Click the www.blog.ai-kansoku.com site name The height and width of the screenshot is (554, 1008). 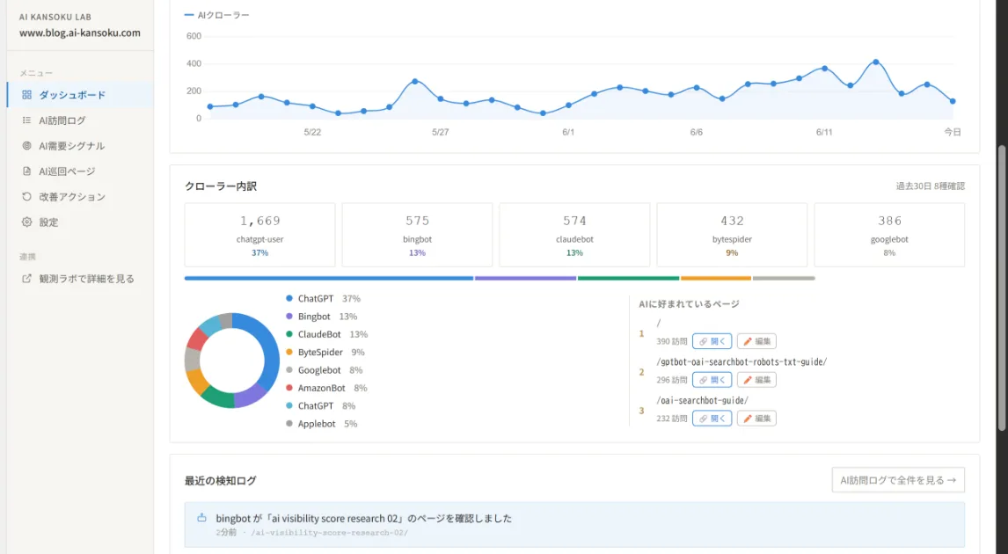[x=80, y=33]
